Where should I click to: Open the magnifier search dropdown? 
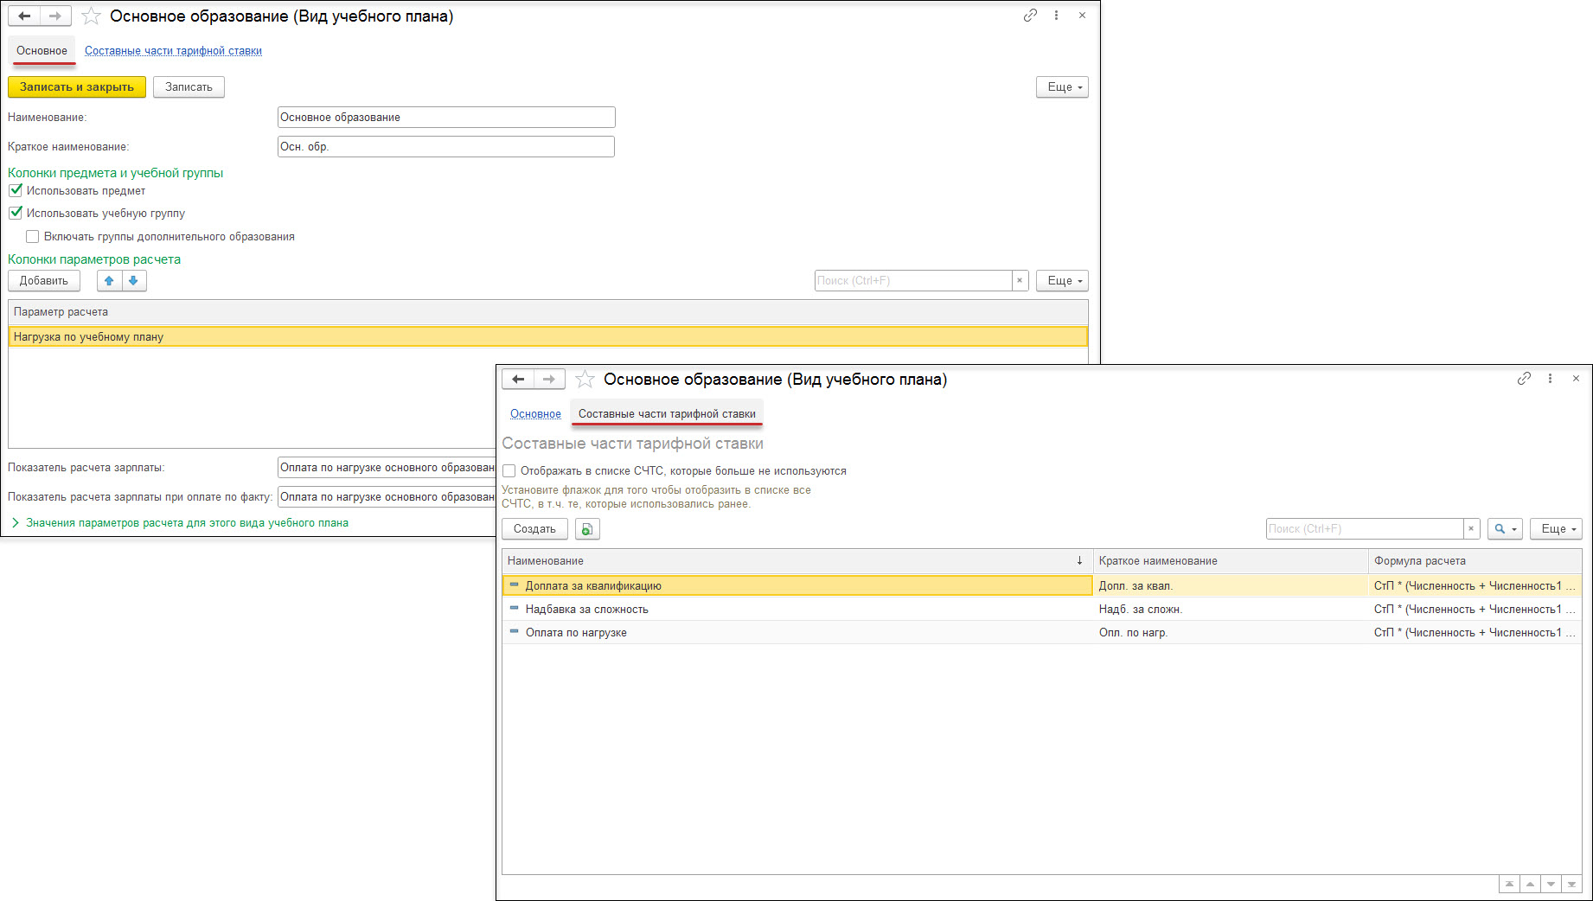[x=1505, y=528]
